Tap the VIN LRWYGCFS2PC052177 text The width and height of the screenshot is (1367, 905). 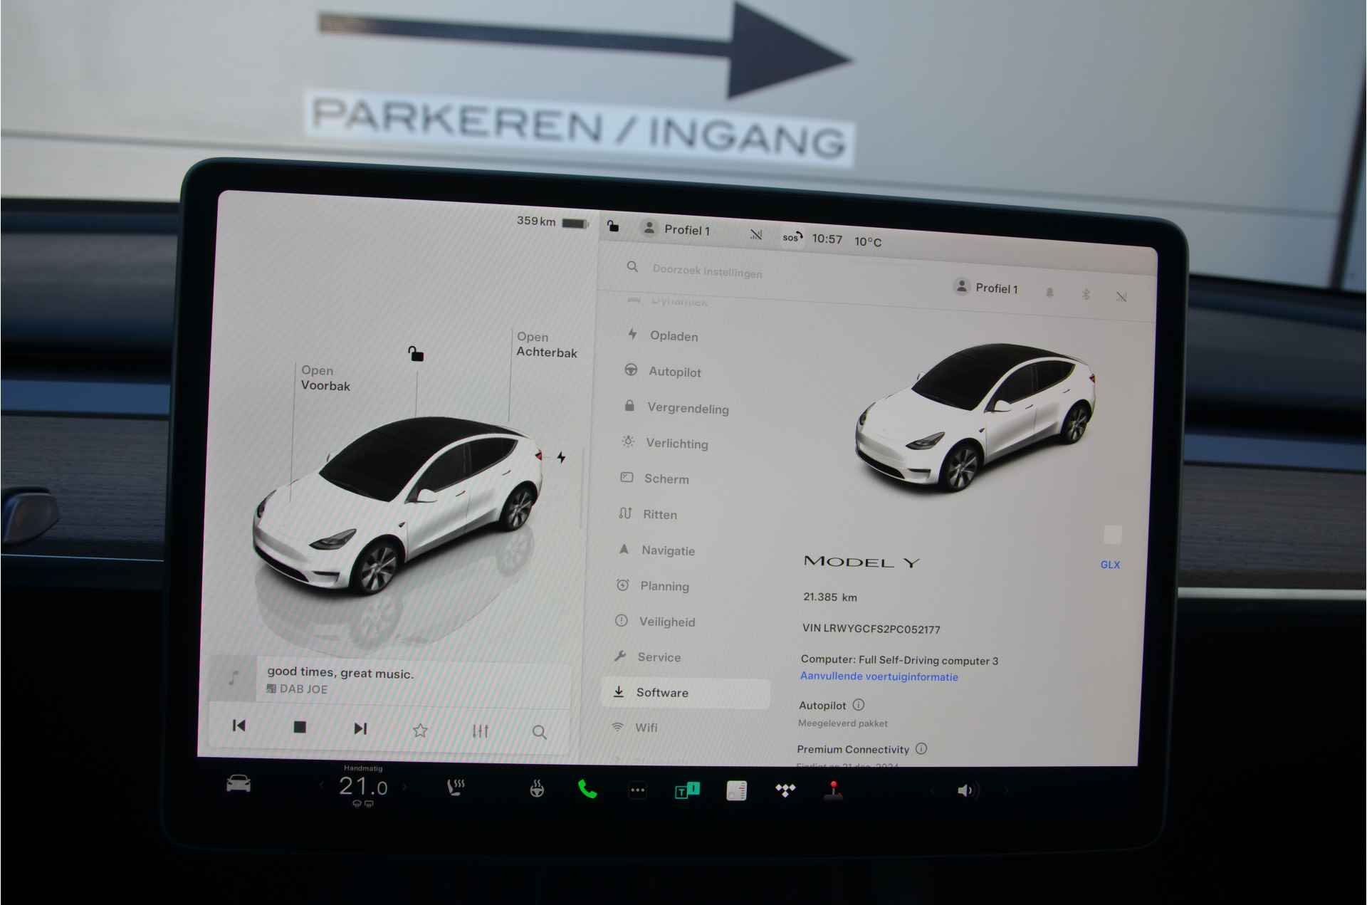(x=871, y=629)
